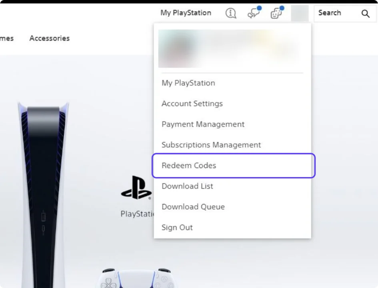Click the PlayStation logo on the banner
Screen dimensions: 378x288
[x=136, y=188]
